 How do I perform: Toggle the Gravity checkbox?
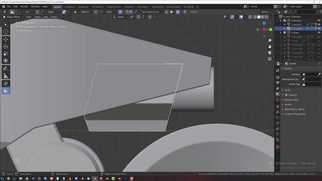point(286,95)
